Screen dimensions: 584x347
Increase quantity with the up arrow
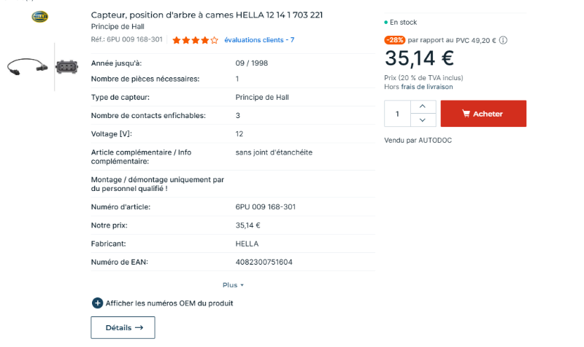pyautogui.click(x=423, y=106)
